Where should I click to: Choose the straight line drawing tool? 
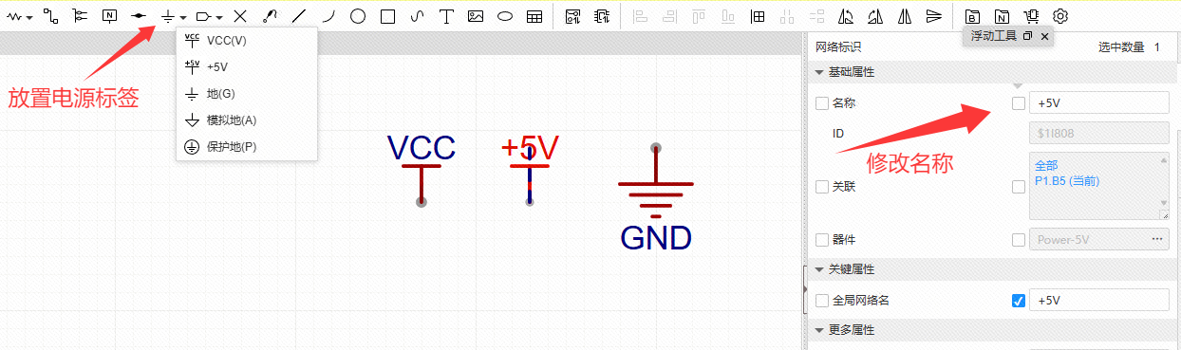299,16
